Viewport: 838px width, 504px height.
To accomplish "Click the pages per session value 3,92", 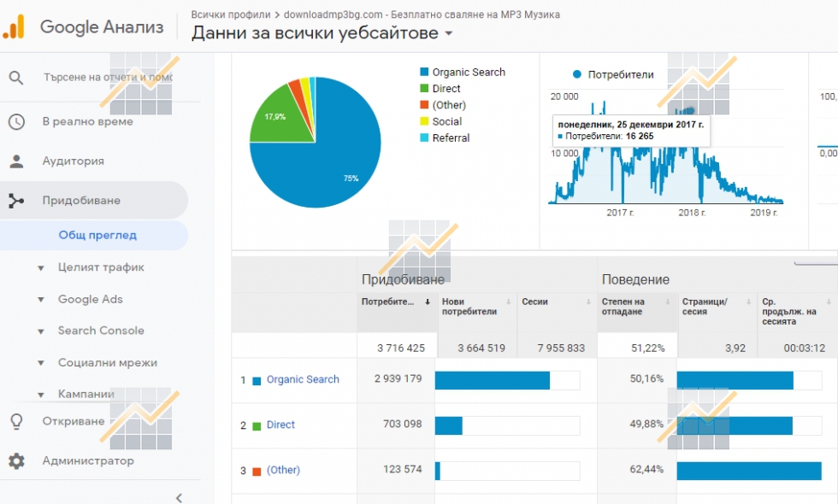I will point(735,349).
